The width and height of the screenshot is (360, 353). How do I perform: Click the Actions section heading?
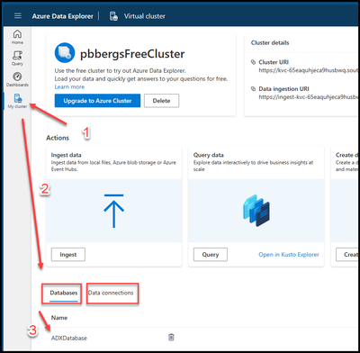[58, 138]
